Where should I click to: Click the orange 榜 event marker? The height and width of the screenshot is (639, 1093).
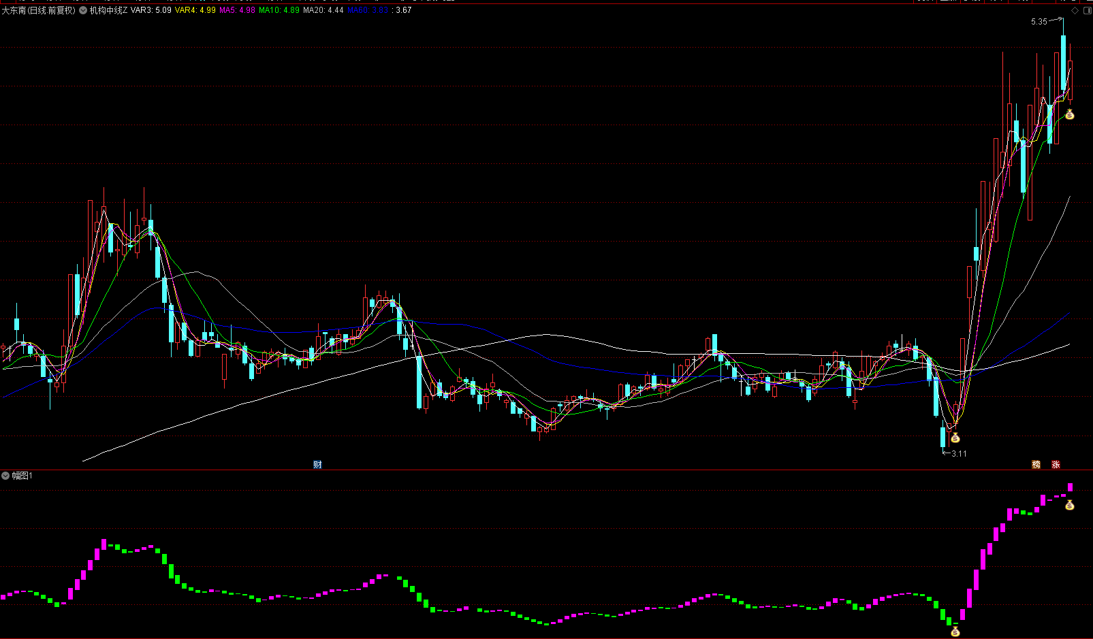click(1036, 465)
